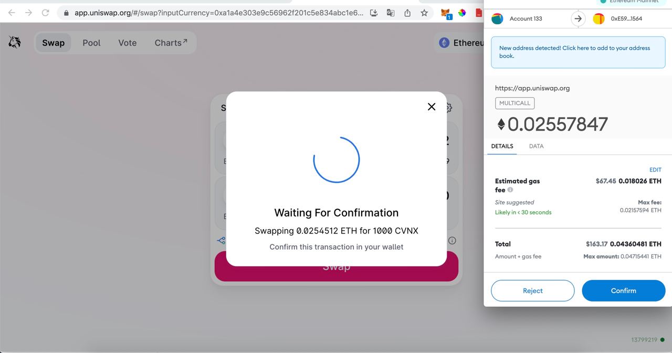Click the route share icon below the swap form
This screenshot has width=672, height=353.
221,240
